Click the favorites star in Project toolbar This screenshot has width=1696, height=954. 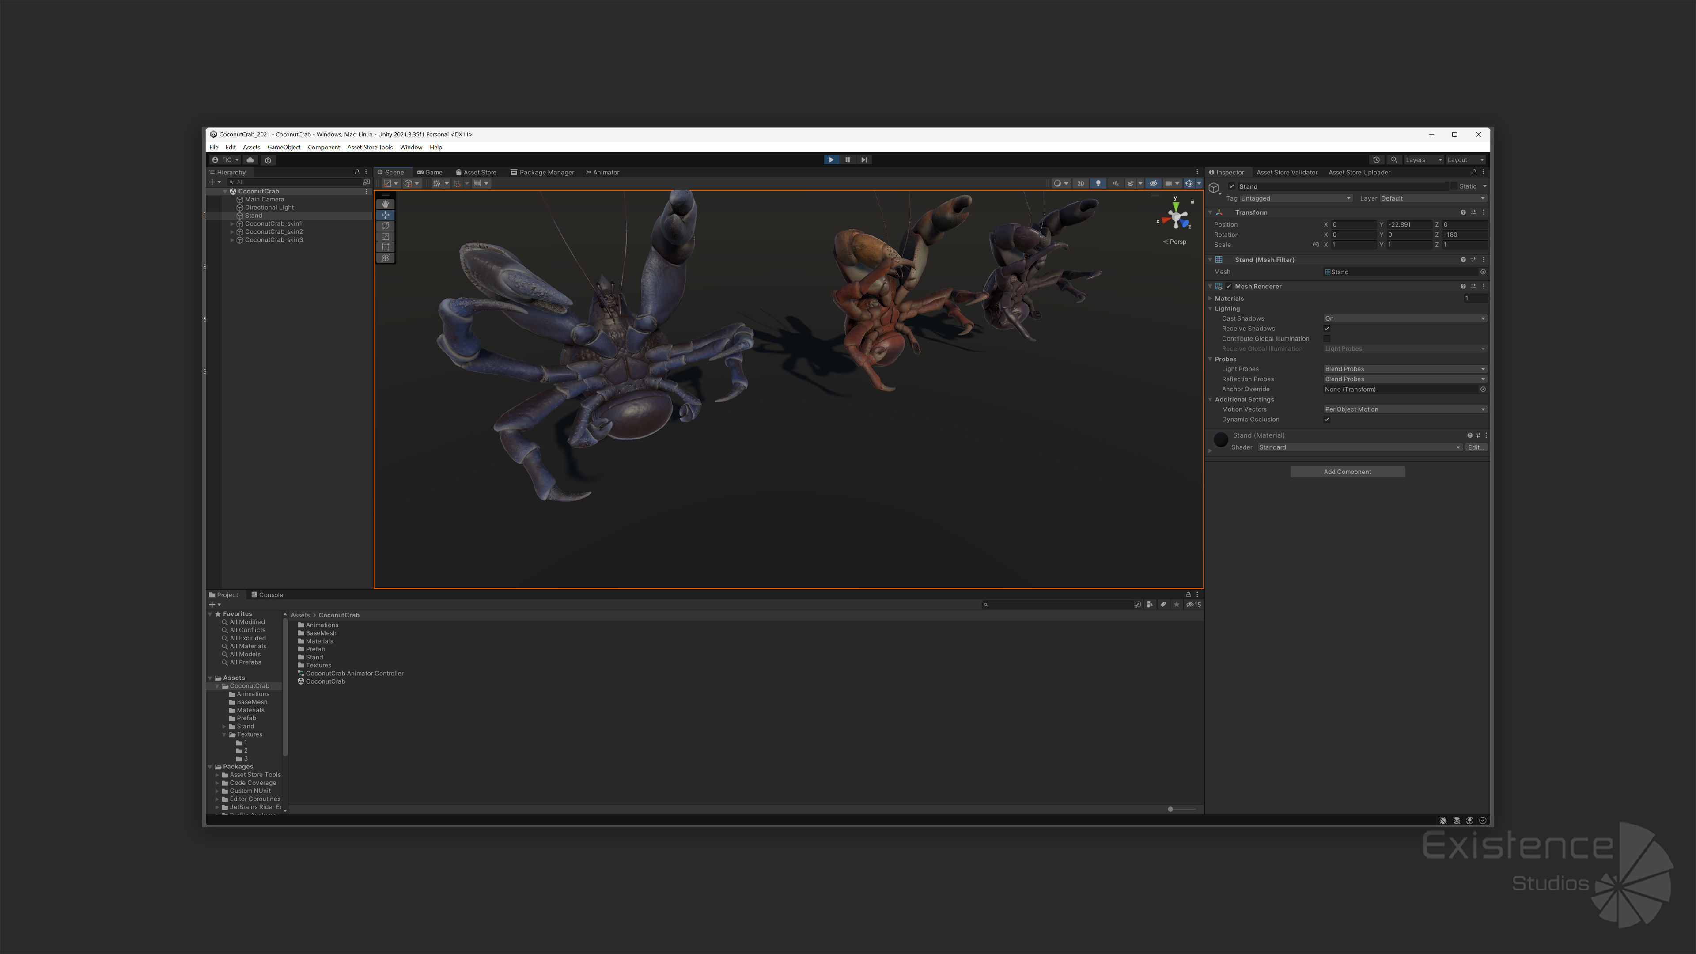tap(1177, 604)
